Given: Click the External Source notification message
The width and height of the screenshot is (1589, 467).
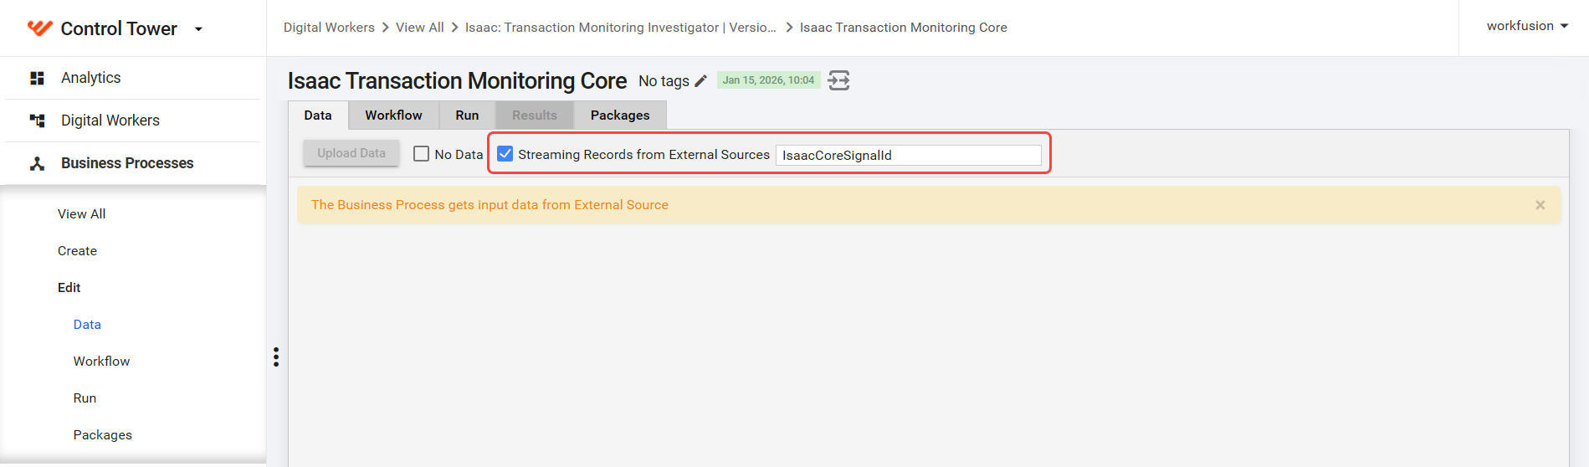Looking at the screenshot, I should [x=490, y=205].
